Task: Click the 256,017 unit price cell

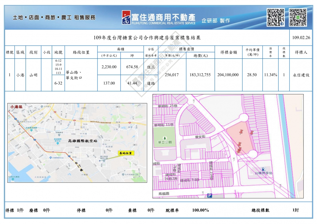Action: pyautogui.click(x=172, y=75)
